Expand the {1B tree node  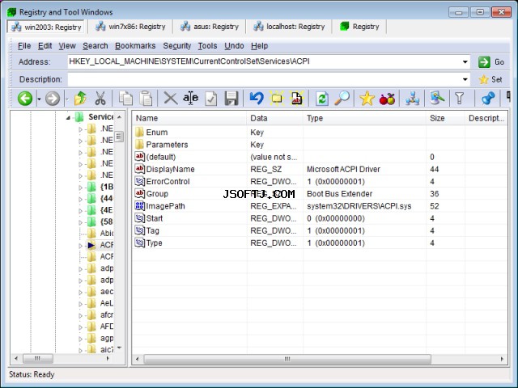(x=80, y=188)
